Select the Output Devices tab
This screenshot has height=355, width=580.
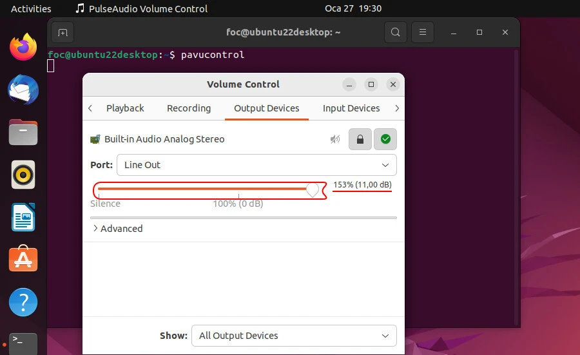tap(267, 108)
